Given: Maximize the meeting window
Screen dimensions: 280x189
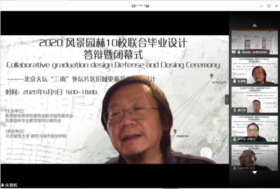Looking at the screenshot, I should click(x=259, y=5).
